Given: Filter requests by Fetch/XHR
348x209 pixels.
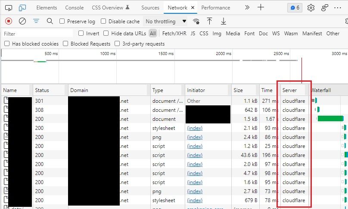Looking at the screenshot, I should coord(174,34).
